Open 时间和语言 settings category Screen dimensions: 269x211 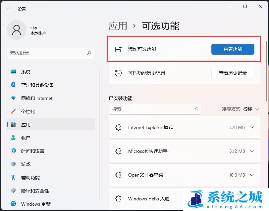tap(51, 151)
